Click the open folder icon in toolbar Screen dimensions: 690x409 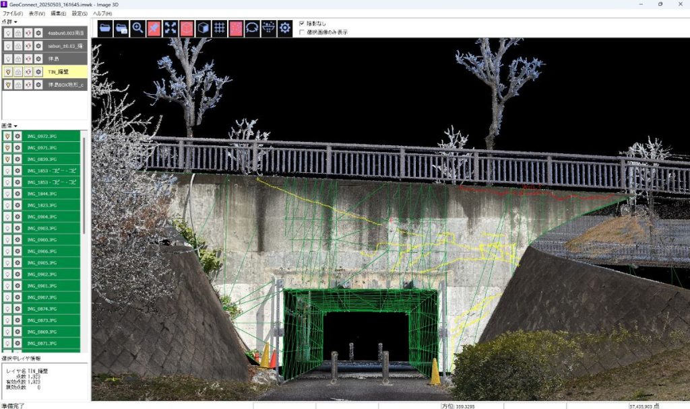(x=105, y=28)
